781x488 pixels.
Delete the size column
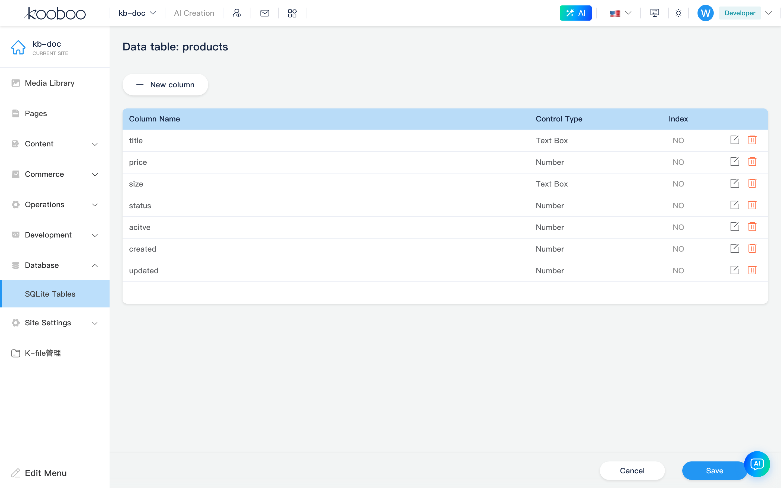tap(752, 183)
